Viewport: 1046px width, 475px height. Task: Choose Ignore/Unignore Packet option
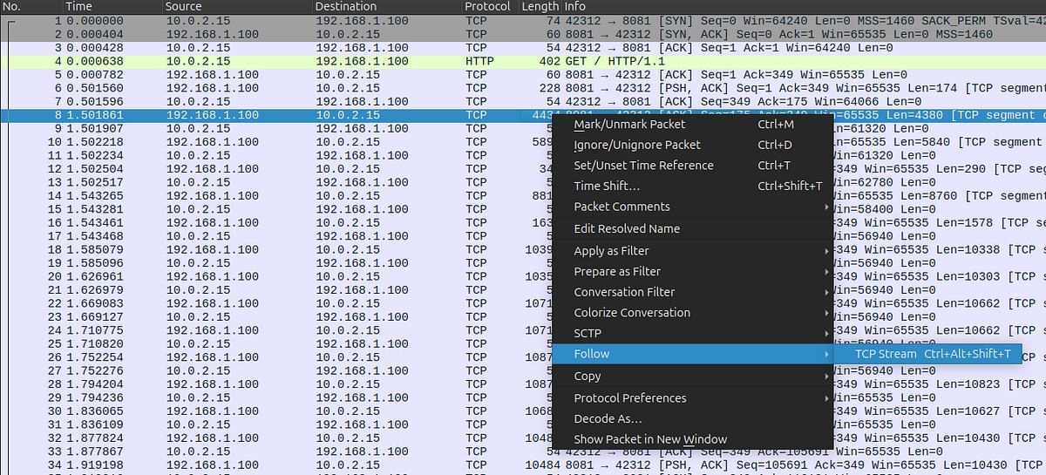(x=693, y=145)
